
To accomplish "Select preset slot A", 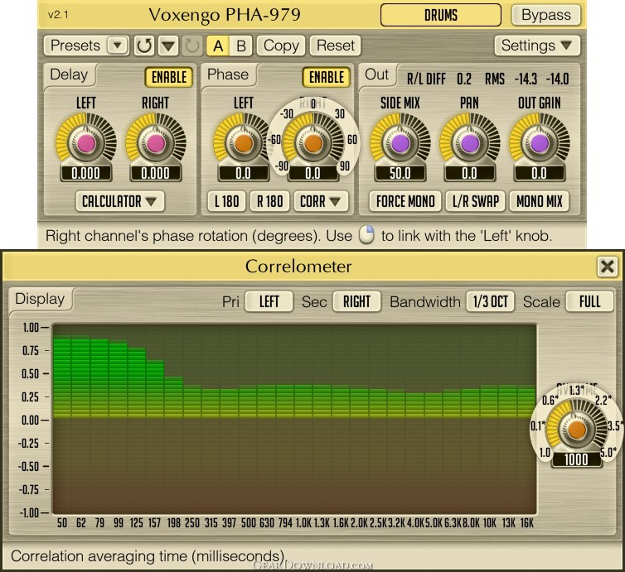I will [218, 46].
